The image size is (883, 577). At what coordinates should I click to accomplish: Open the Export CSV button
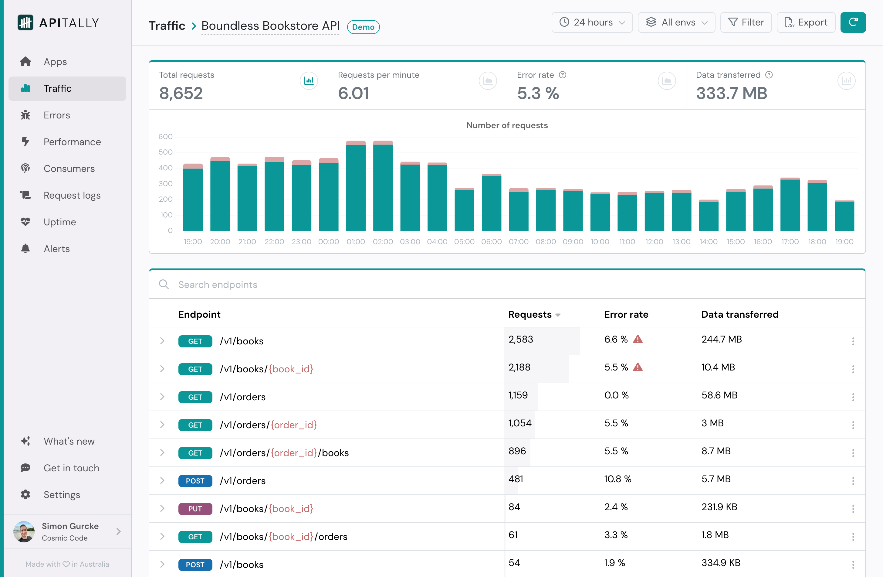805,22
